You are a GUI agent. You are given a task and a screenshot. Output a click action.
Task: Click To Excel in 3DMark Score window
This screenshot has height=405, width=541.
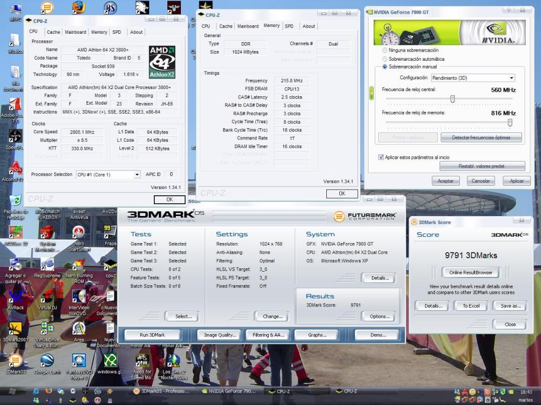tap(471, 306)
